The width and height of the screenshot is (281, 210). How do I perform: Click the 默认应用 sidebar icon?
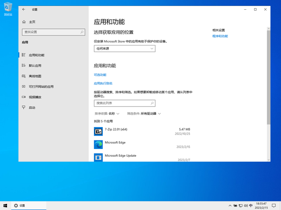(24, 65)
